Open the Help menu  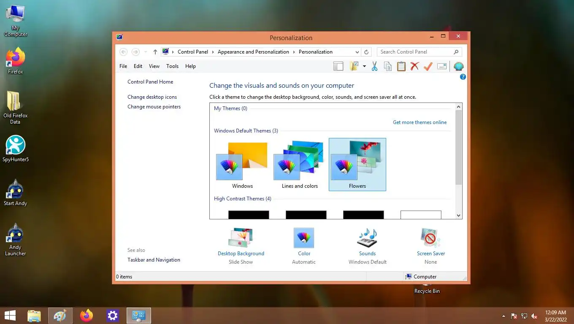[x=190, y=66]
